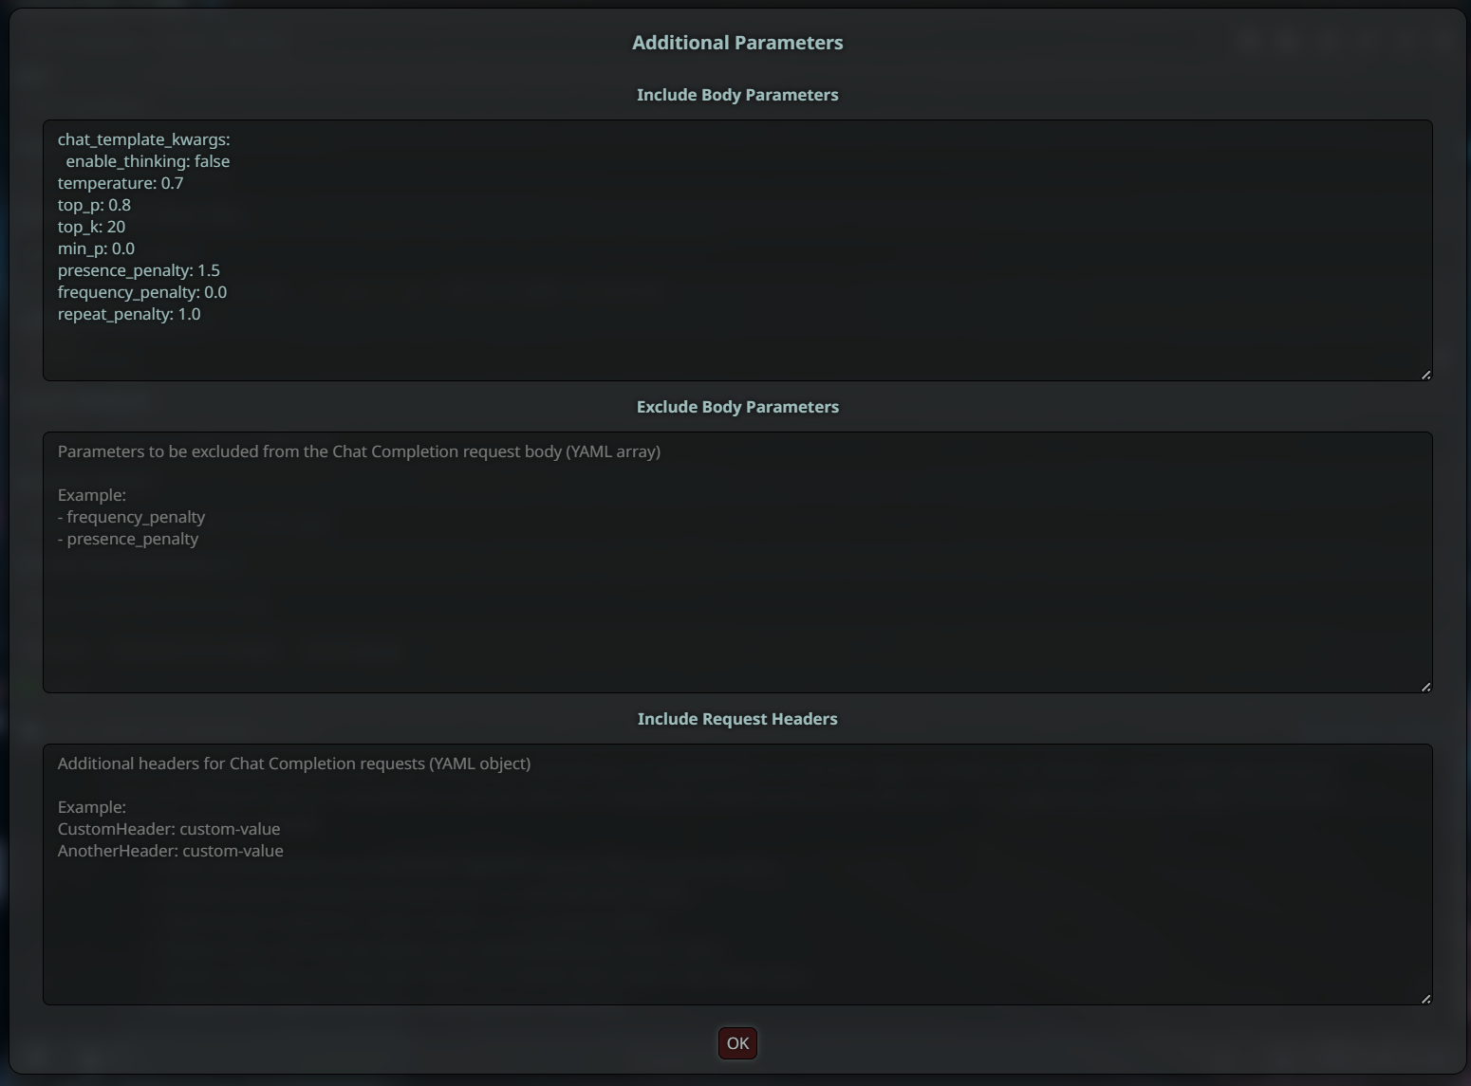Place cursor on the min_p: 0.0 line

coord(96,248)
